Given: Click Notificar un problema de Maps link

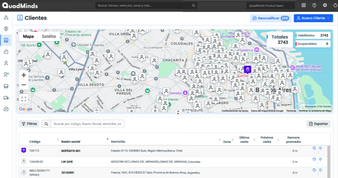Looking at the screenshot, I should coord(315,111).
